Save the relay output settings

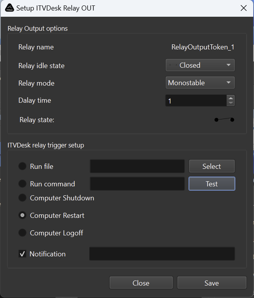(x=212, y=283)
